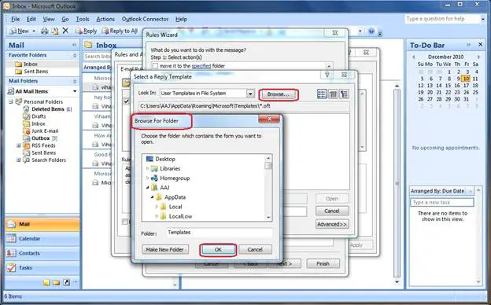
Task: Click the Make New Folder button
Action: click(x=165, y=249)
